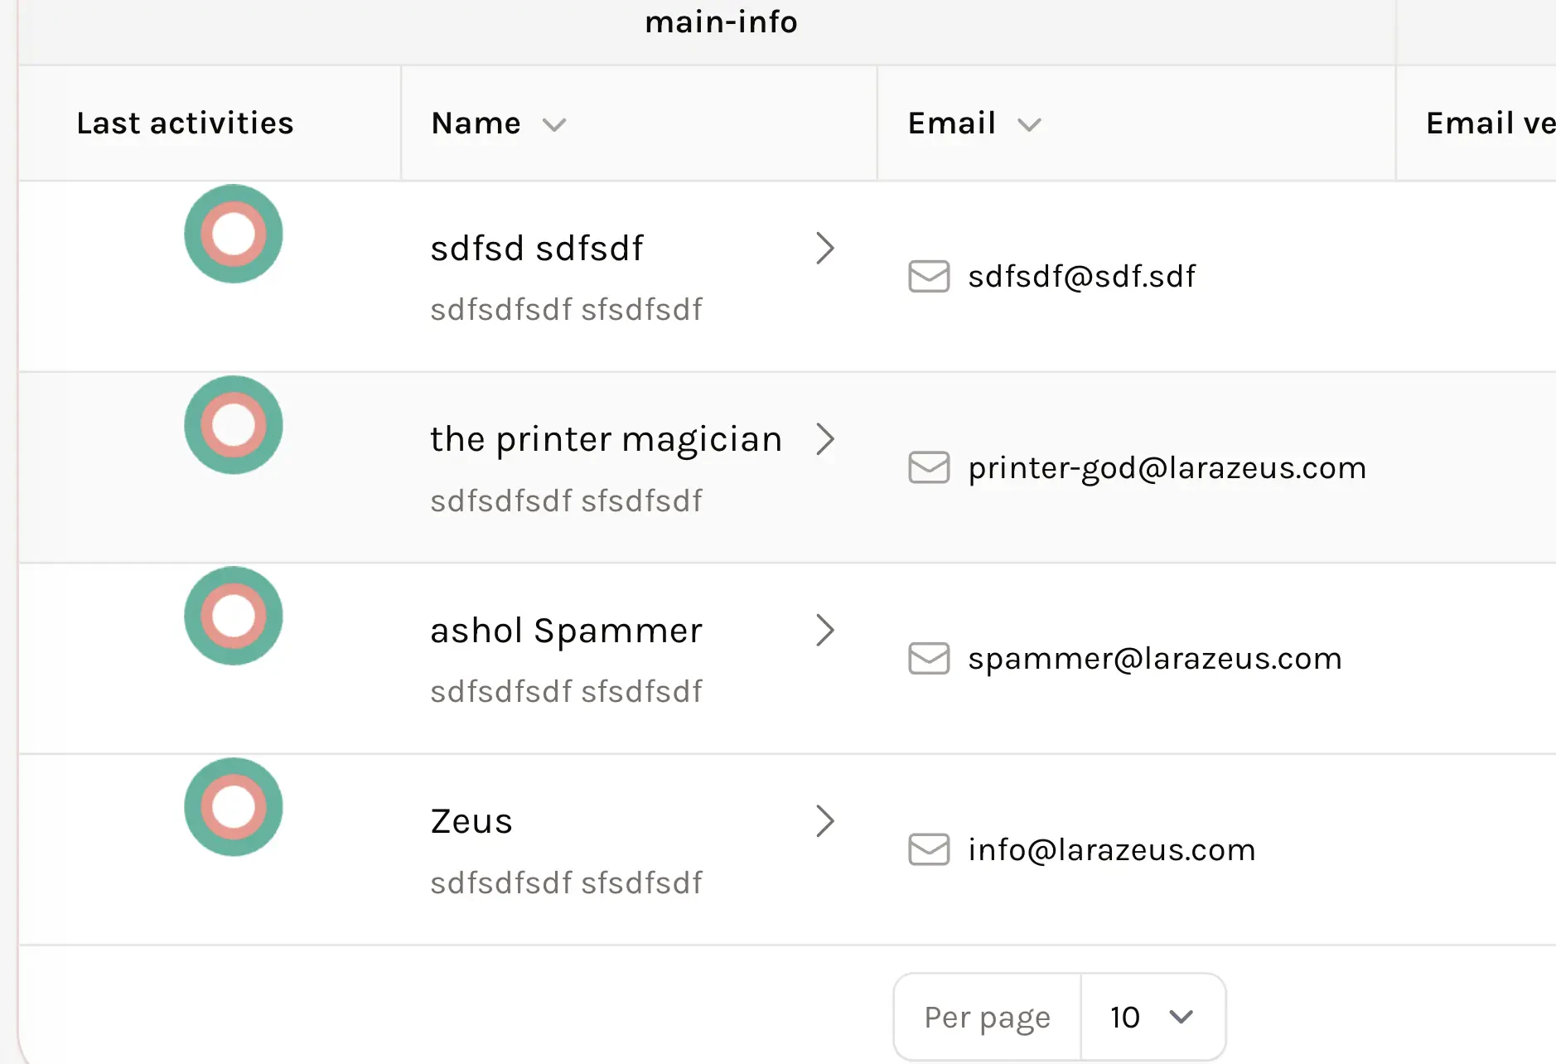Viewport: 1556px width, 1064px height.
Task: Click the main-info column group header
Action: 721,22
